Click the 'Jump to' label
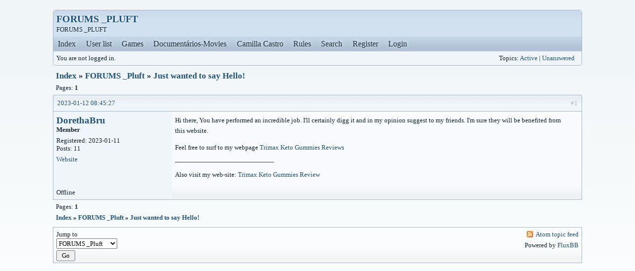 pyautogui.click(x=67, y=234)
